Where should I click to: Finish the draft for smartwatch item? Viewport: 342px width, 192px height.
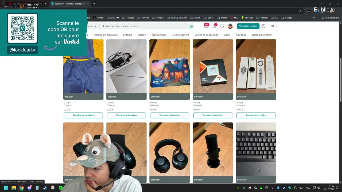pos(256,115)
